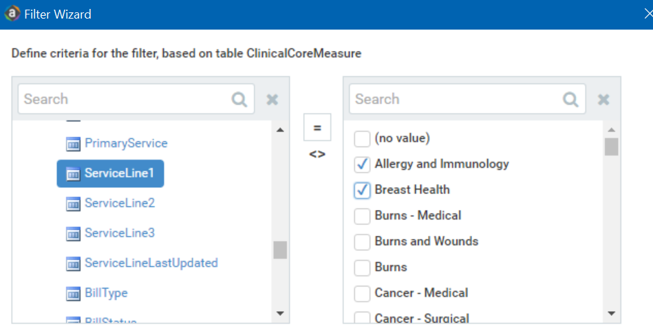This screenshot has width=653, height=329.
Task: Select the equals operator button
Action: [x=317, y=128]
